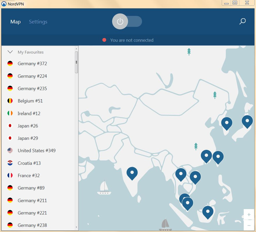Screen dimensions: 256x232
Task: Connect to Germany #211 favourite
Action: [38, 200]
